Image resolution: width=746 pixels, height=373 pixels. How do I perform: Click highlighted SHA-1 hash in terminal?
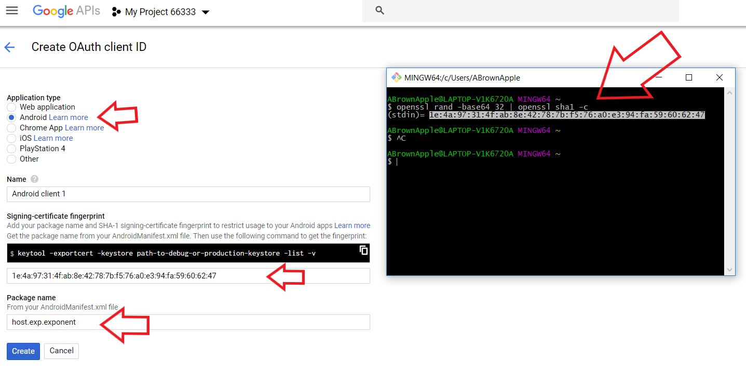(x=567, y=115)
